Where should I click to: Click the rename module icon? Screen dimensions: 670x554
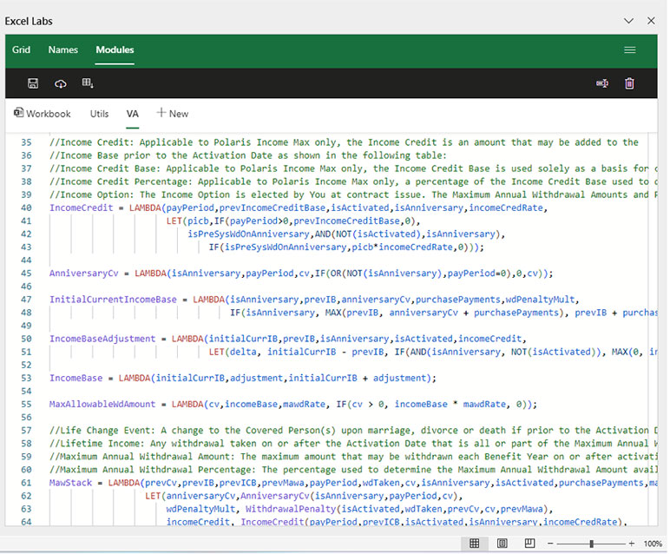(602, 83)
